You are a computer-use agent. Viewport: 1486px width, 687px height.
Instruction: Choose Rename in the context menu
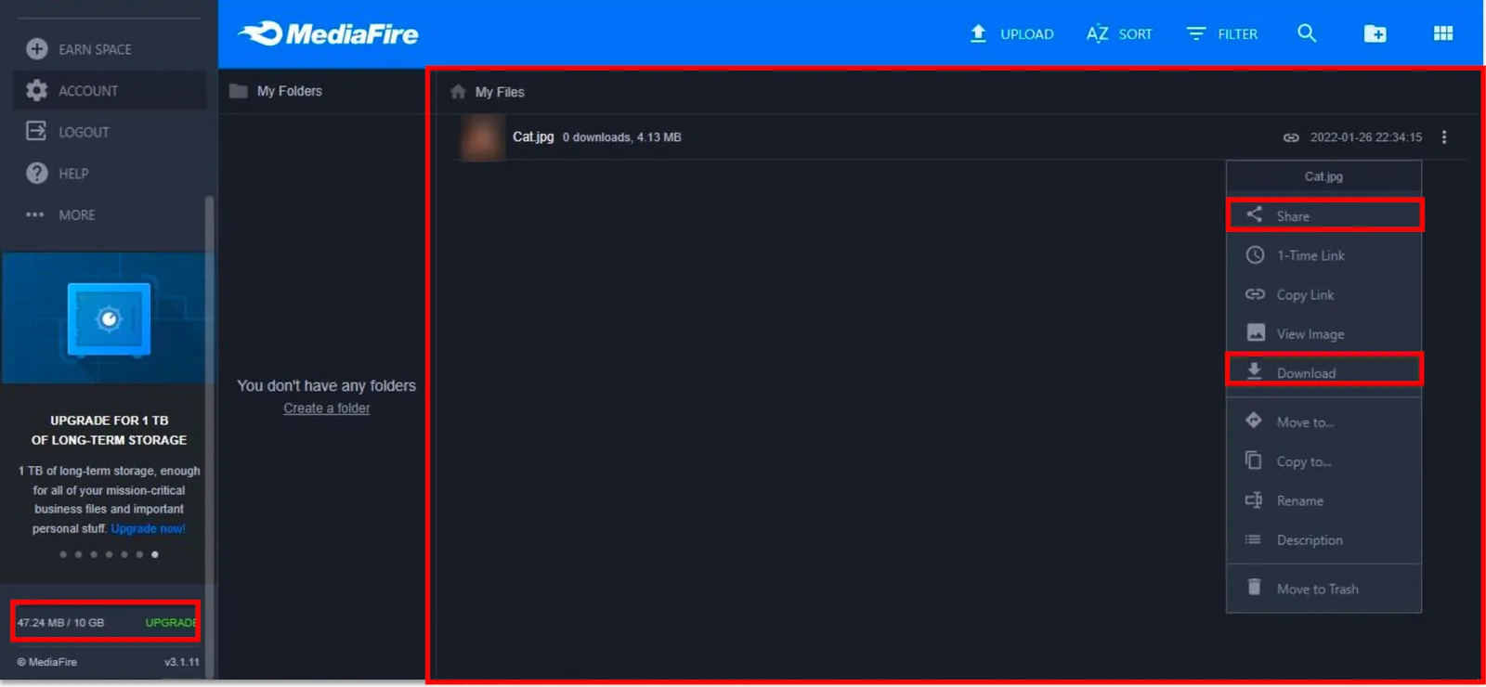pyautogui.click(x=1324, y=500)
